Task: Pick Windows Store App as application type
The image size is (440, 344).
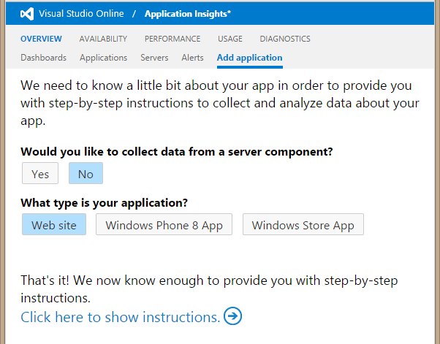Action: [x=303, y=225]
